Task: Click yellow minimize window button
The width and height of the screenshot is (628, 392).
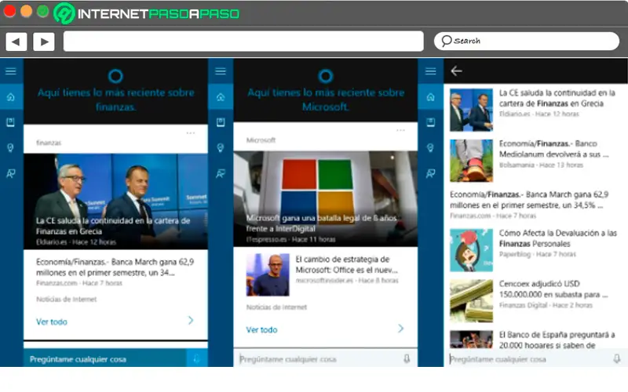Action: pyautogui.click(x=27, y=11)
